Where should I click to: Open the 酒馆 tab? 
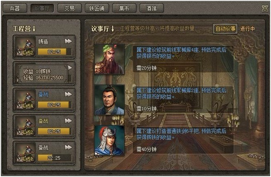152,8
